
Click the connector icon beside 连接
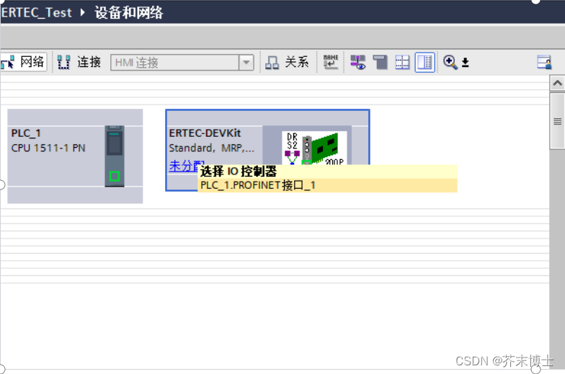(x=63, y=62)
